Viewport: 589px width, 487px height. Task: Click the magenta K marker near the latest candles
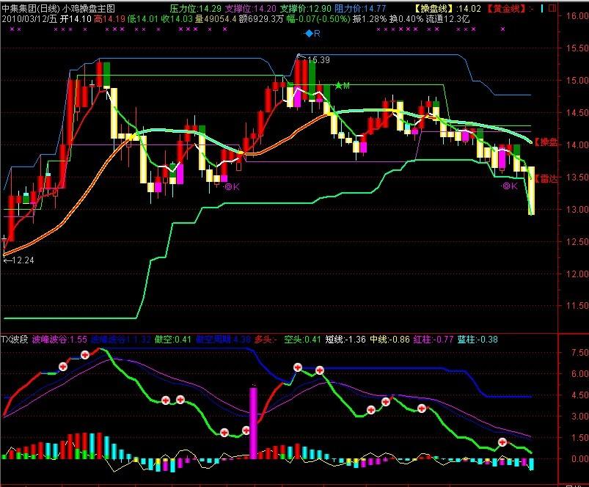tap(510, 186)
